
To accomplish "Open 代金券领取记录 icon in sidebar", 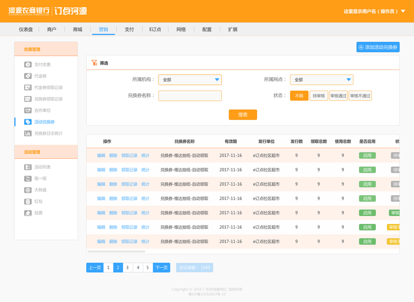I will click(28, 88).
